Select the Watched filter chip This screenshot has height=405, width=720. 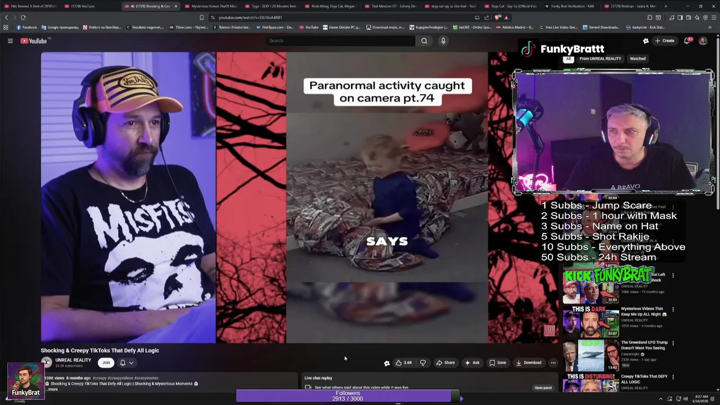click(x=637, y=58)
